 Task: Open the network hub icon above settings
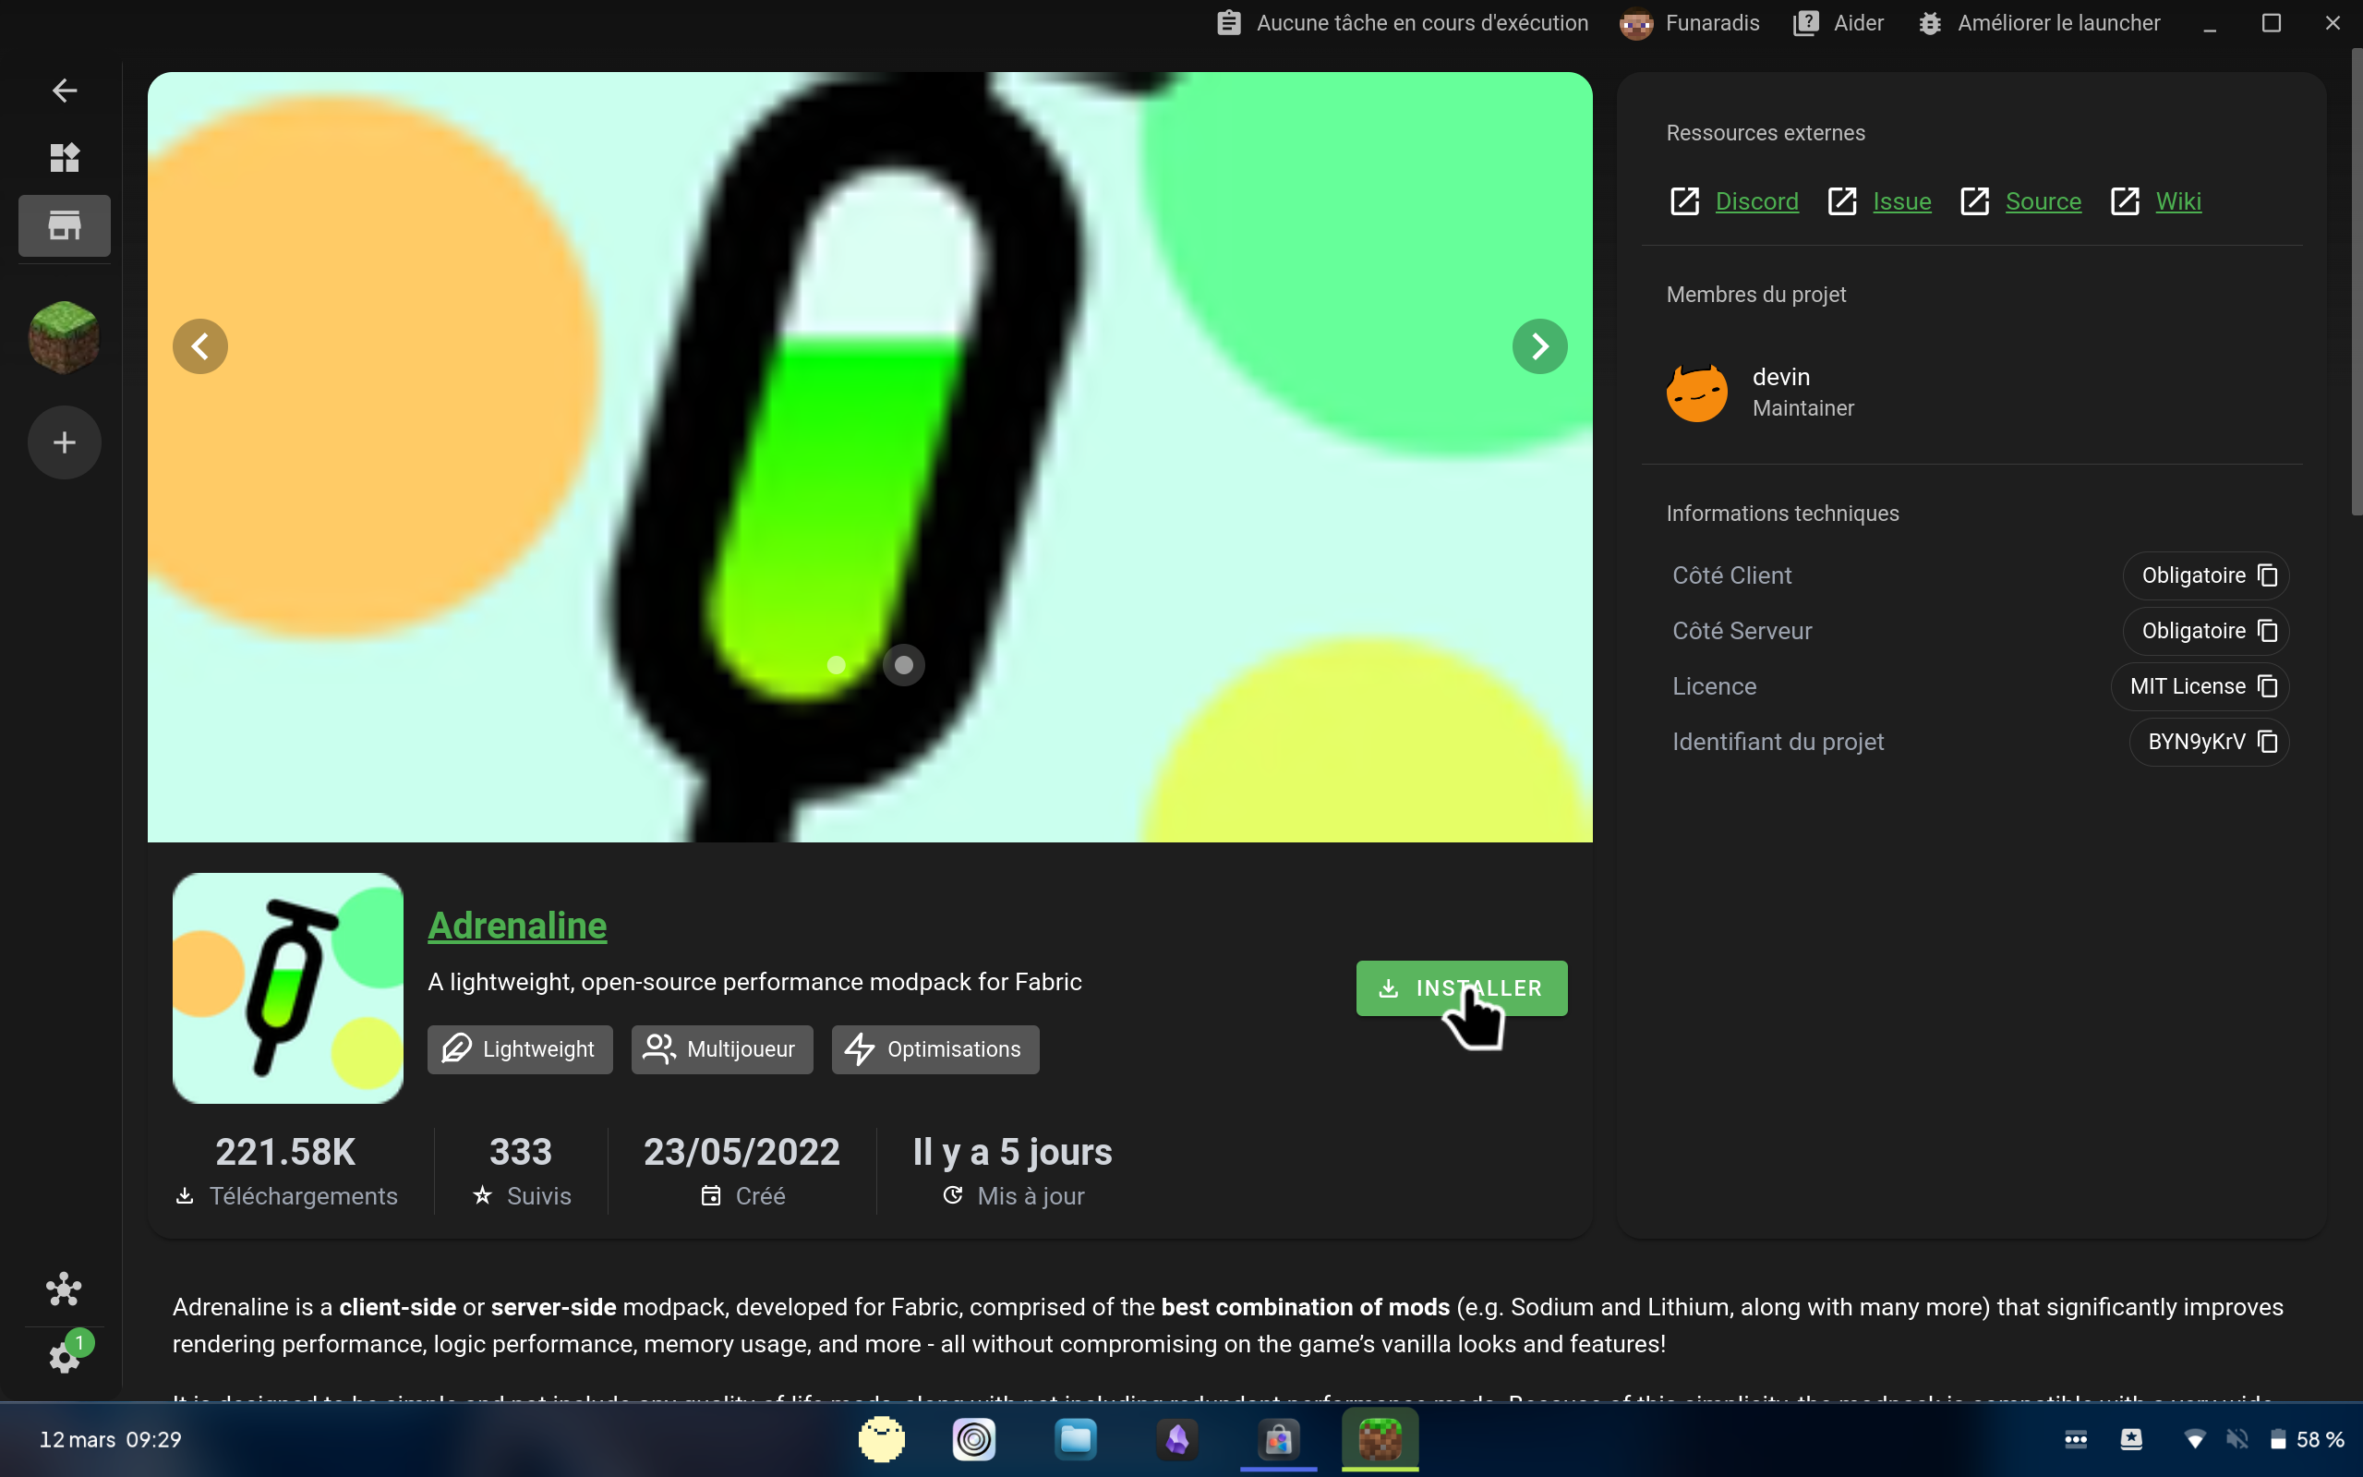pos(65,1289)
